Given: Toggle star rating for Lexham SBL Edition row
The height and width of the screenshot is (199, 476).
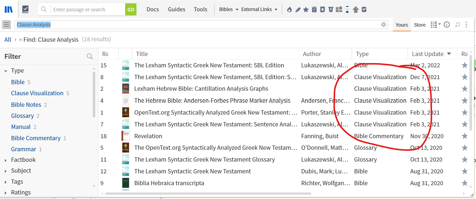Looking at the screenshot, I should 464,65.
